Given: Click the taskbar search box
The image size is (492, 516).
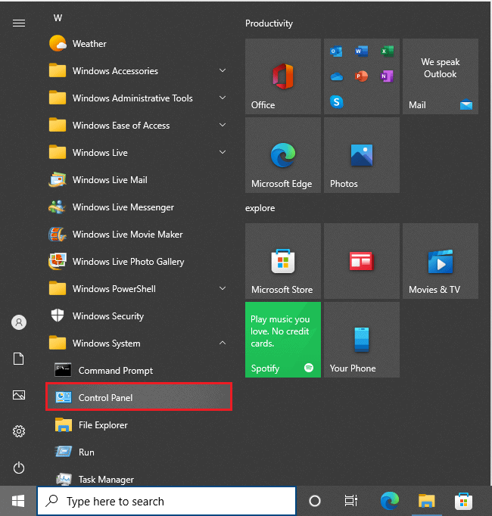Looking at the screenshot, I should pos(167,501).
